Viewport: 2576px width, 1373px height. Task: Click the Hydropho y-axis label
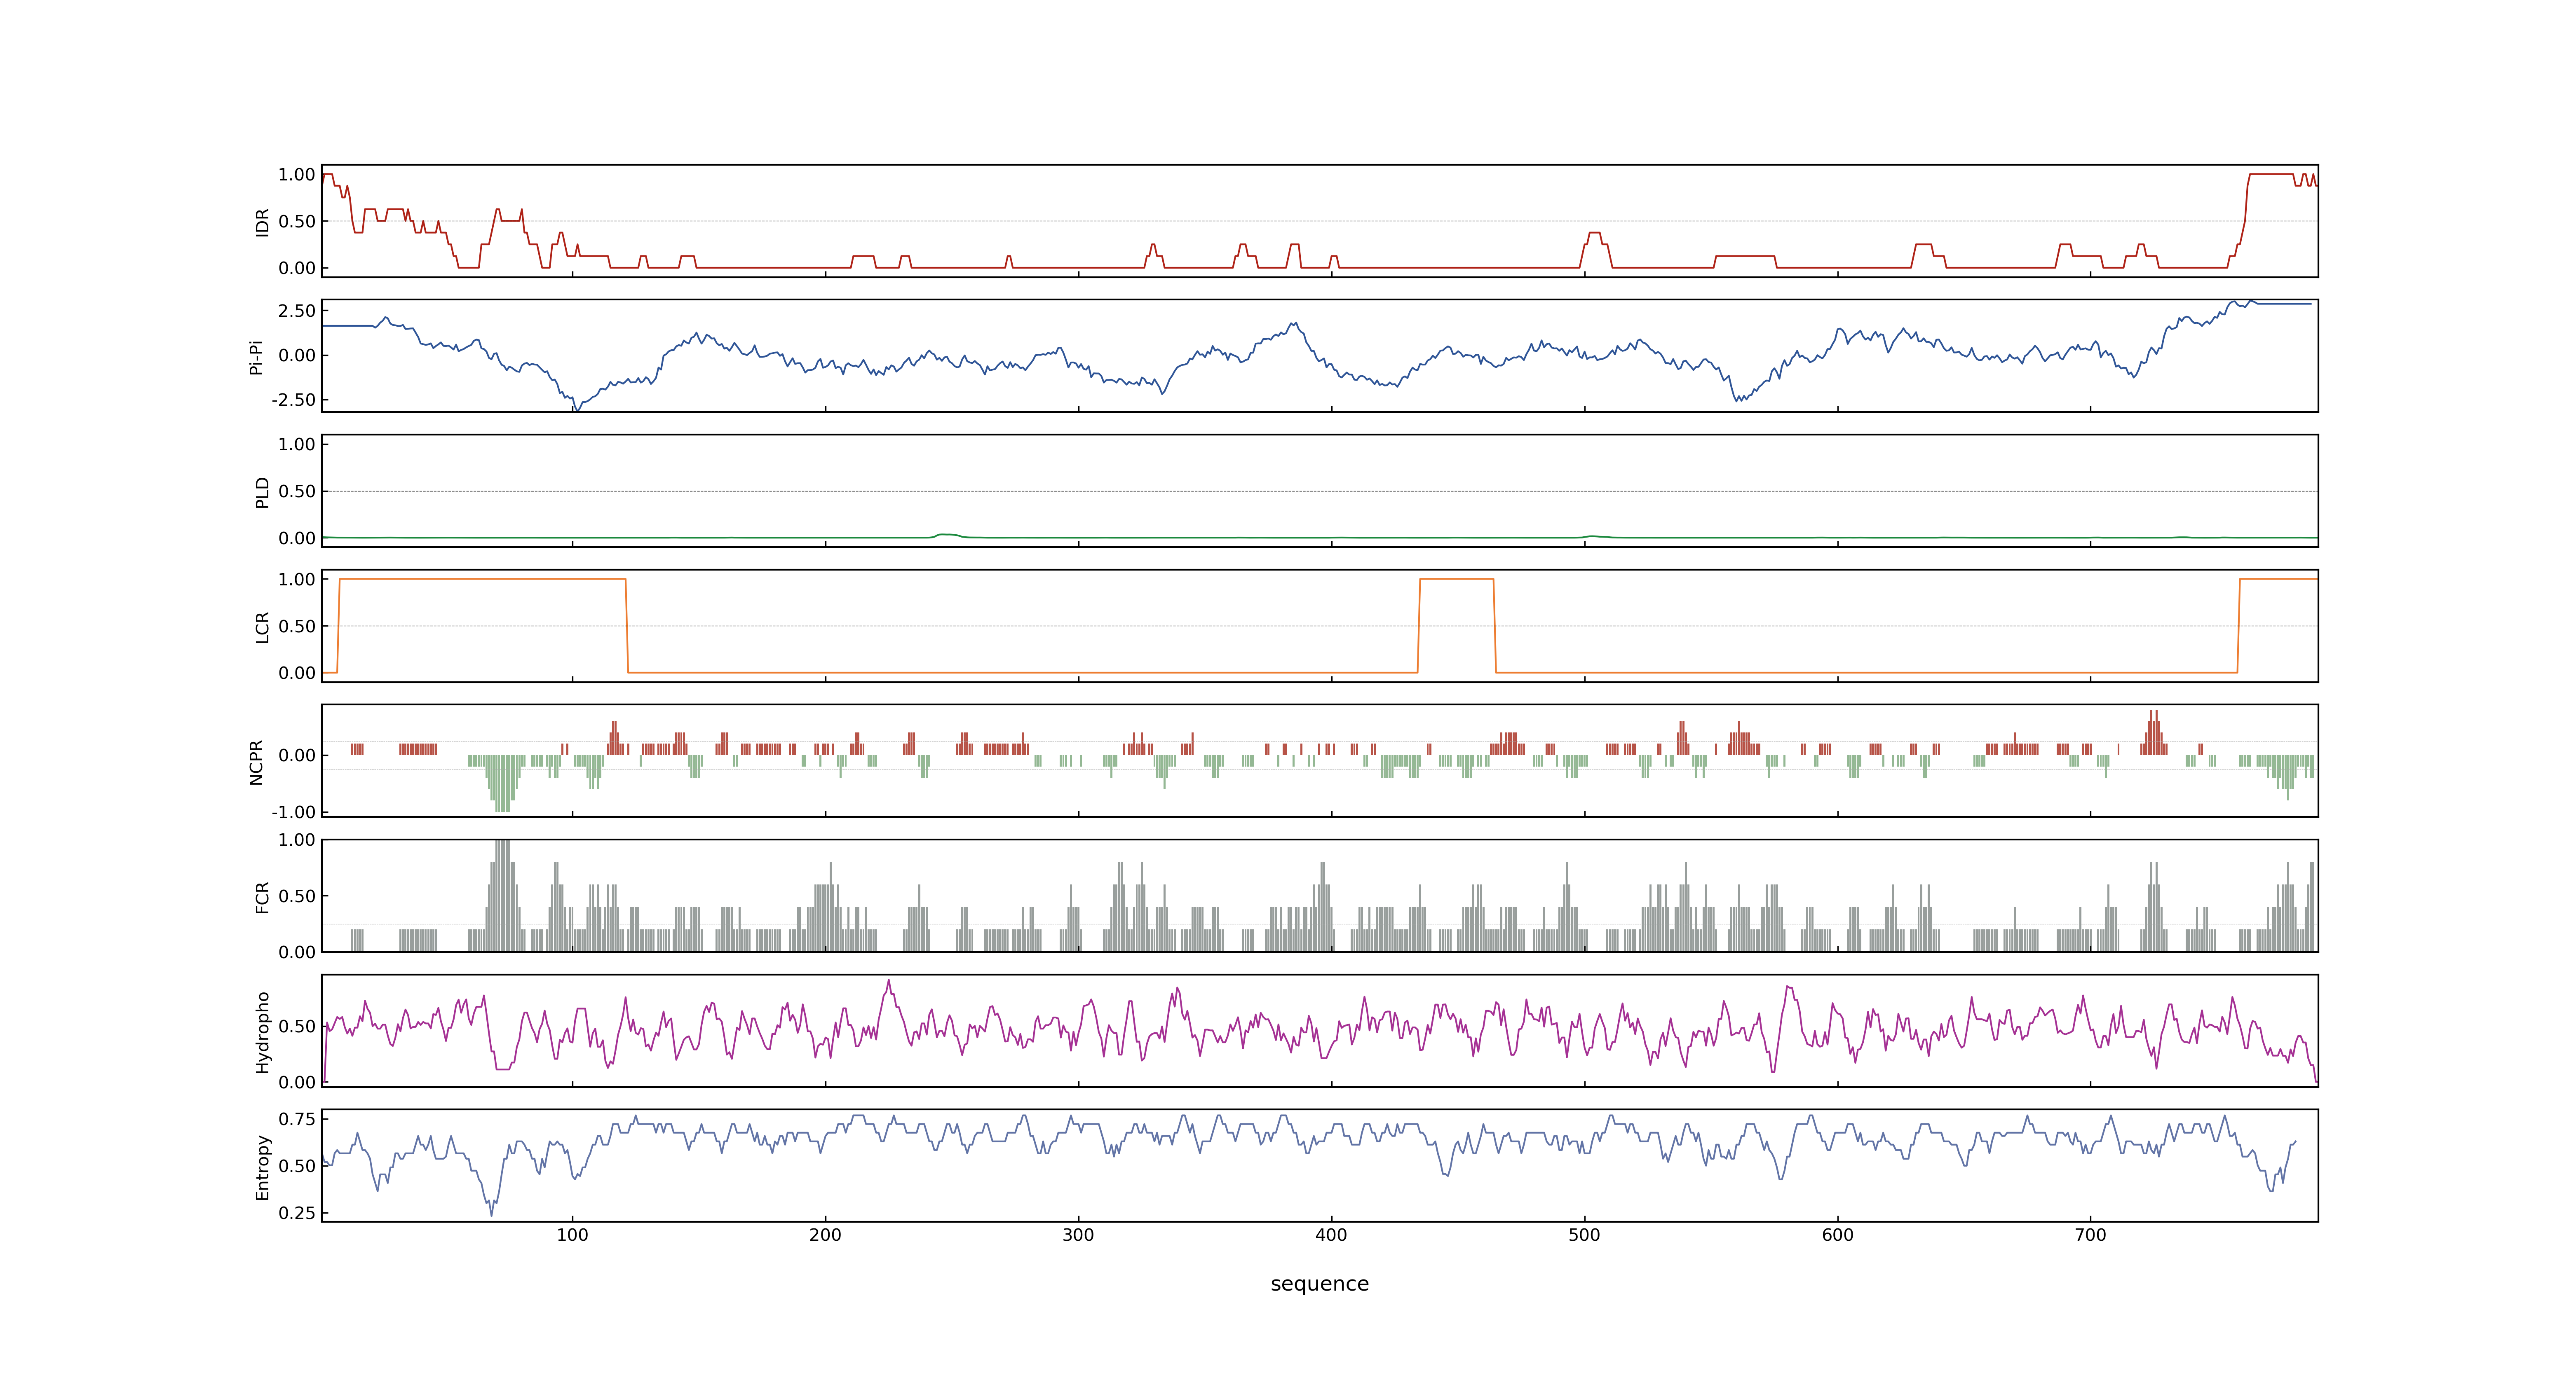click(262, 1032)
